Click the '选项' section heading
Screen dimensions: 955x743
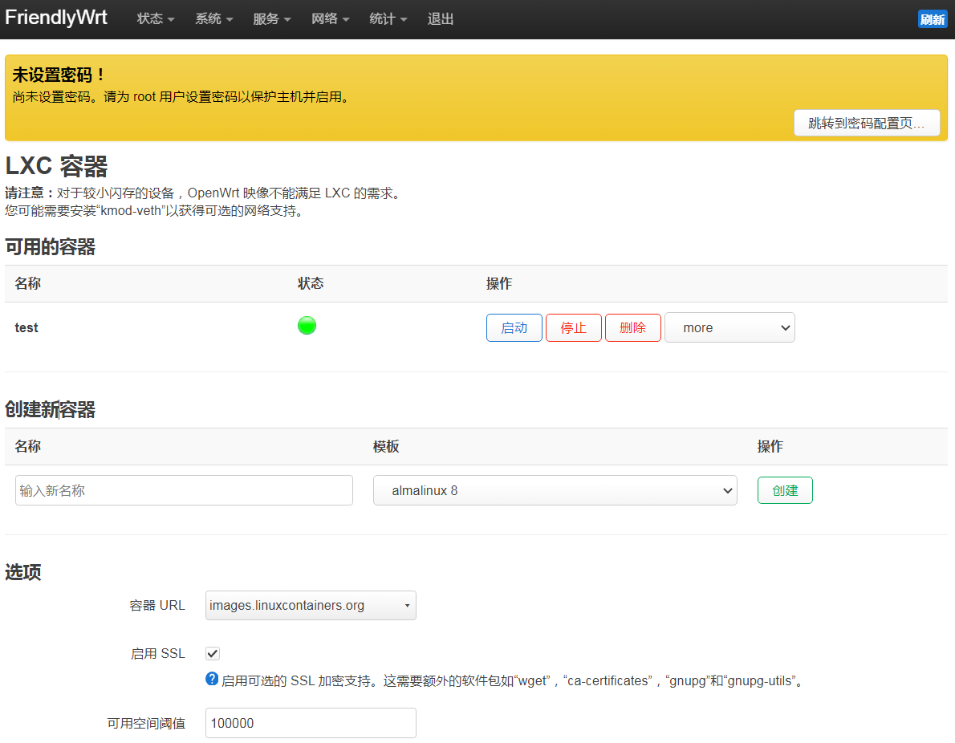[x=23, y=572]
